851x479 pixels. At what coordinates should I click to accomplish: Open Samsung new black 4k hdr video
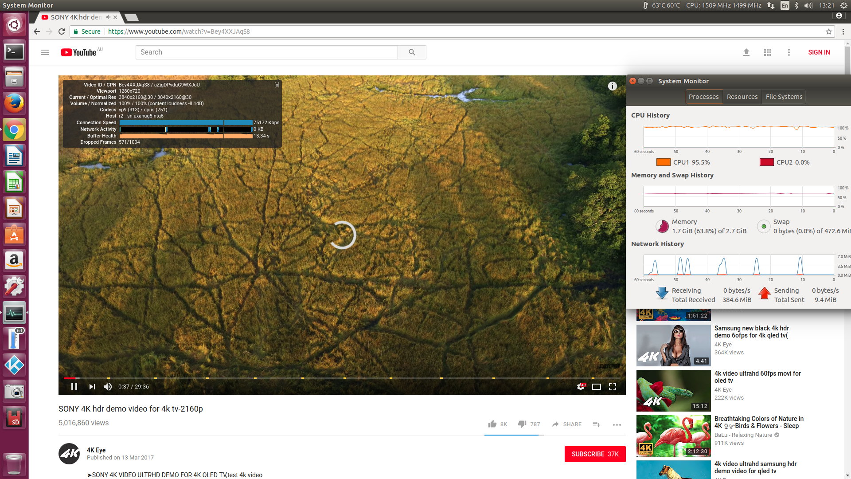click(x=752, y=332)
